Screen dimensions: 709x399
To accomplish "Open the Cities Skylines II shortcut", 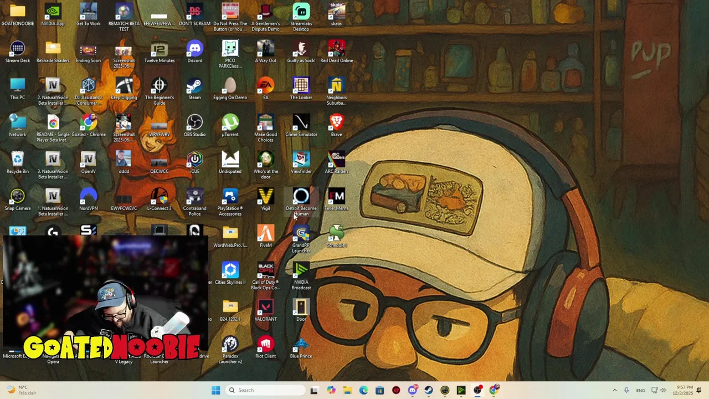I will [230, 274].
